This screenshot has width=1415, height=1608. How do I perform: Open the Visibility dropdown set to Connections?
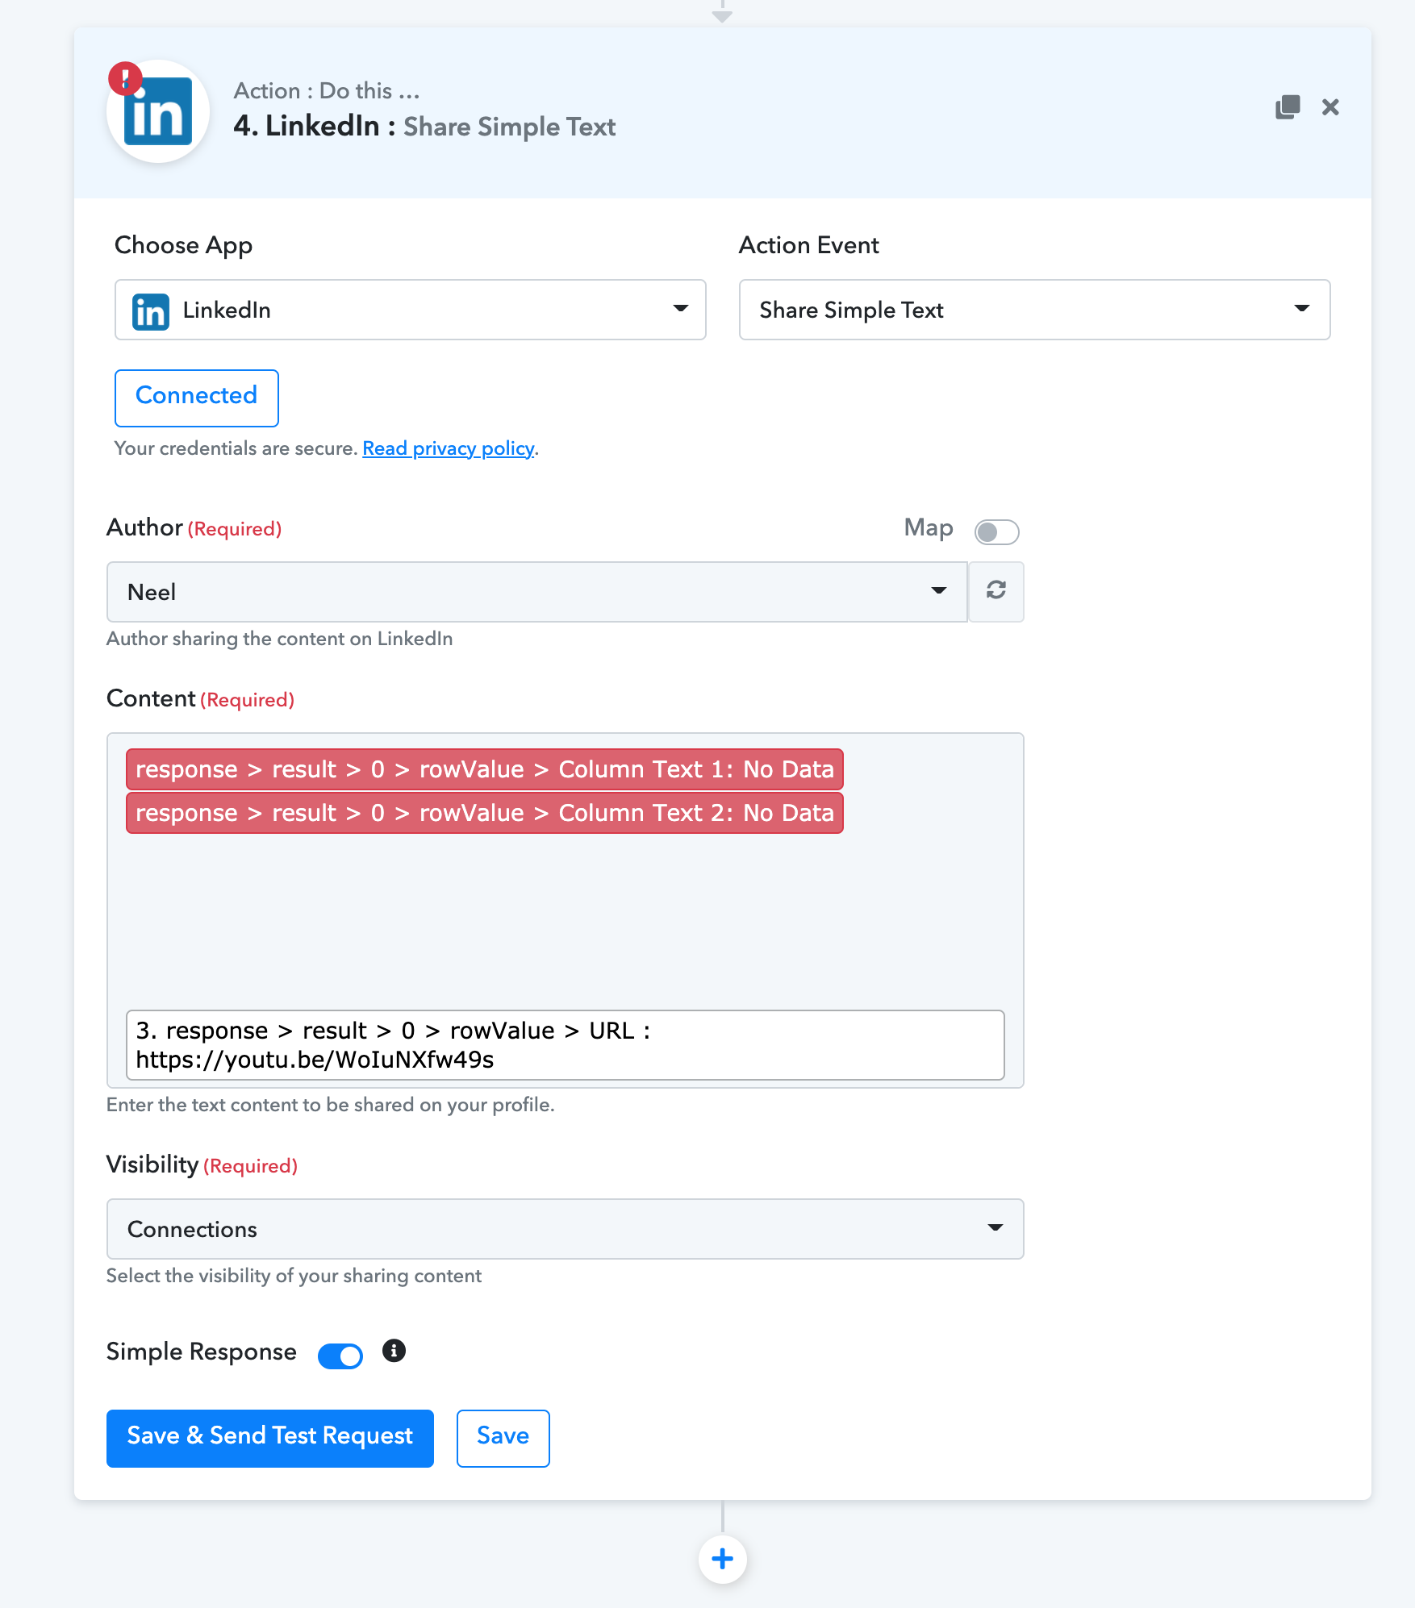click(x=566, y=1229)
